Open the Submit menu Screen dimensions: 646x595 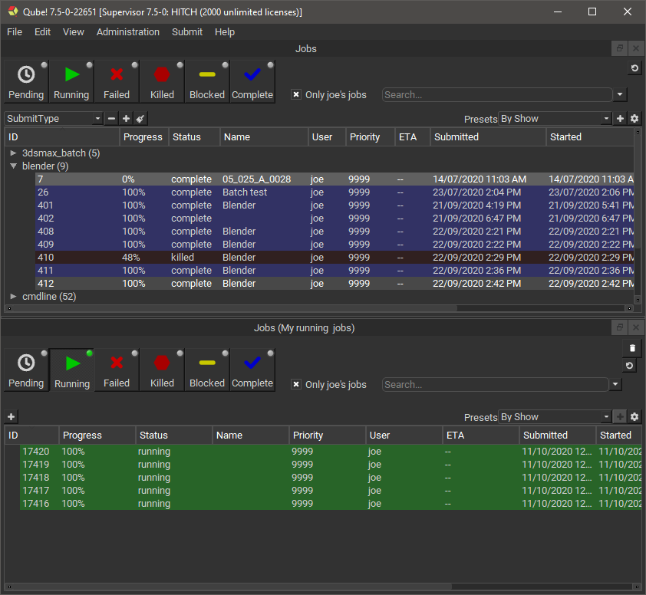coord(187,32)
